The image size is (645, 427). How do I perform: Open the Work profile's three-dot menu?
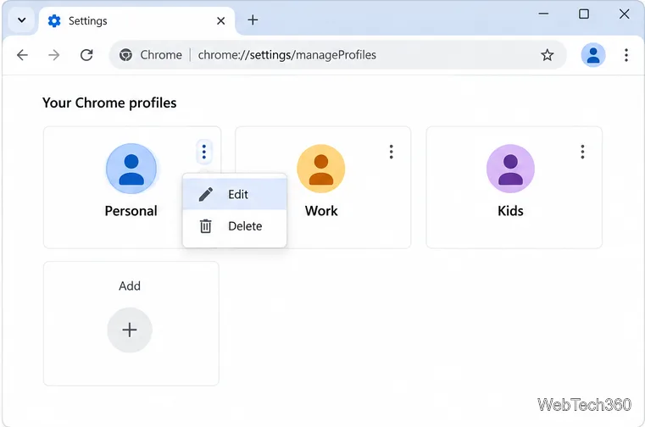392,152
